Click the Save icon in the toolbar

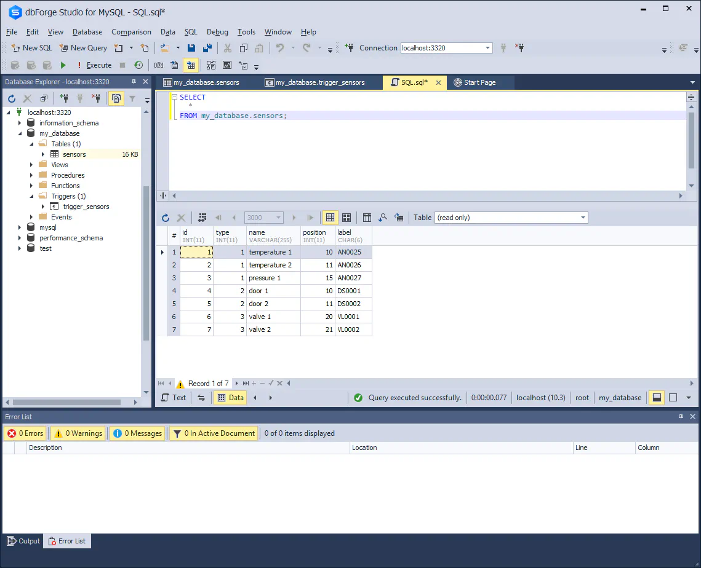[x=191, y=48]
